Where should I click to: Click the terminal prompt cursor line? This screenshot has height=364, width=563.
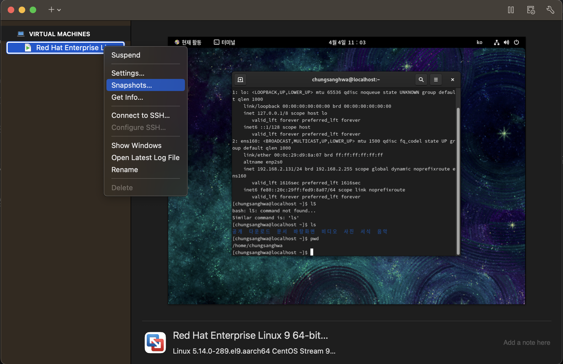(273, 252)
